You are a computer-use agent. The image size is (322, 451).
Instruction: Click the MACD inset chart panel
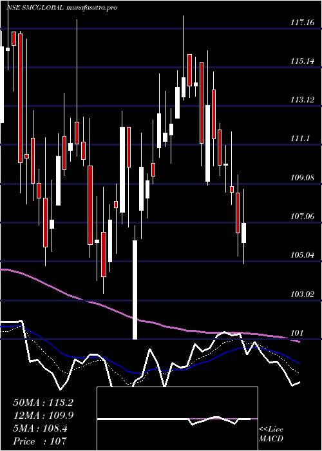pyautogui.click(x=177, y=419)
